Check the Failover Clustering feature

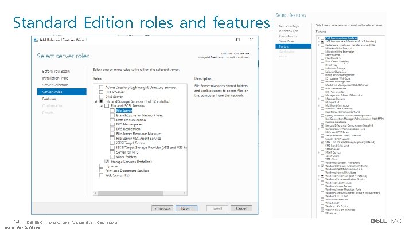pos(322,72)
